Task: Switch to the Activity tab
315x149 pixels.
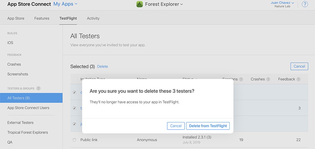Action: tap(93, 18)
